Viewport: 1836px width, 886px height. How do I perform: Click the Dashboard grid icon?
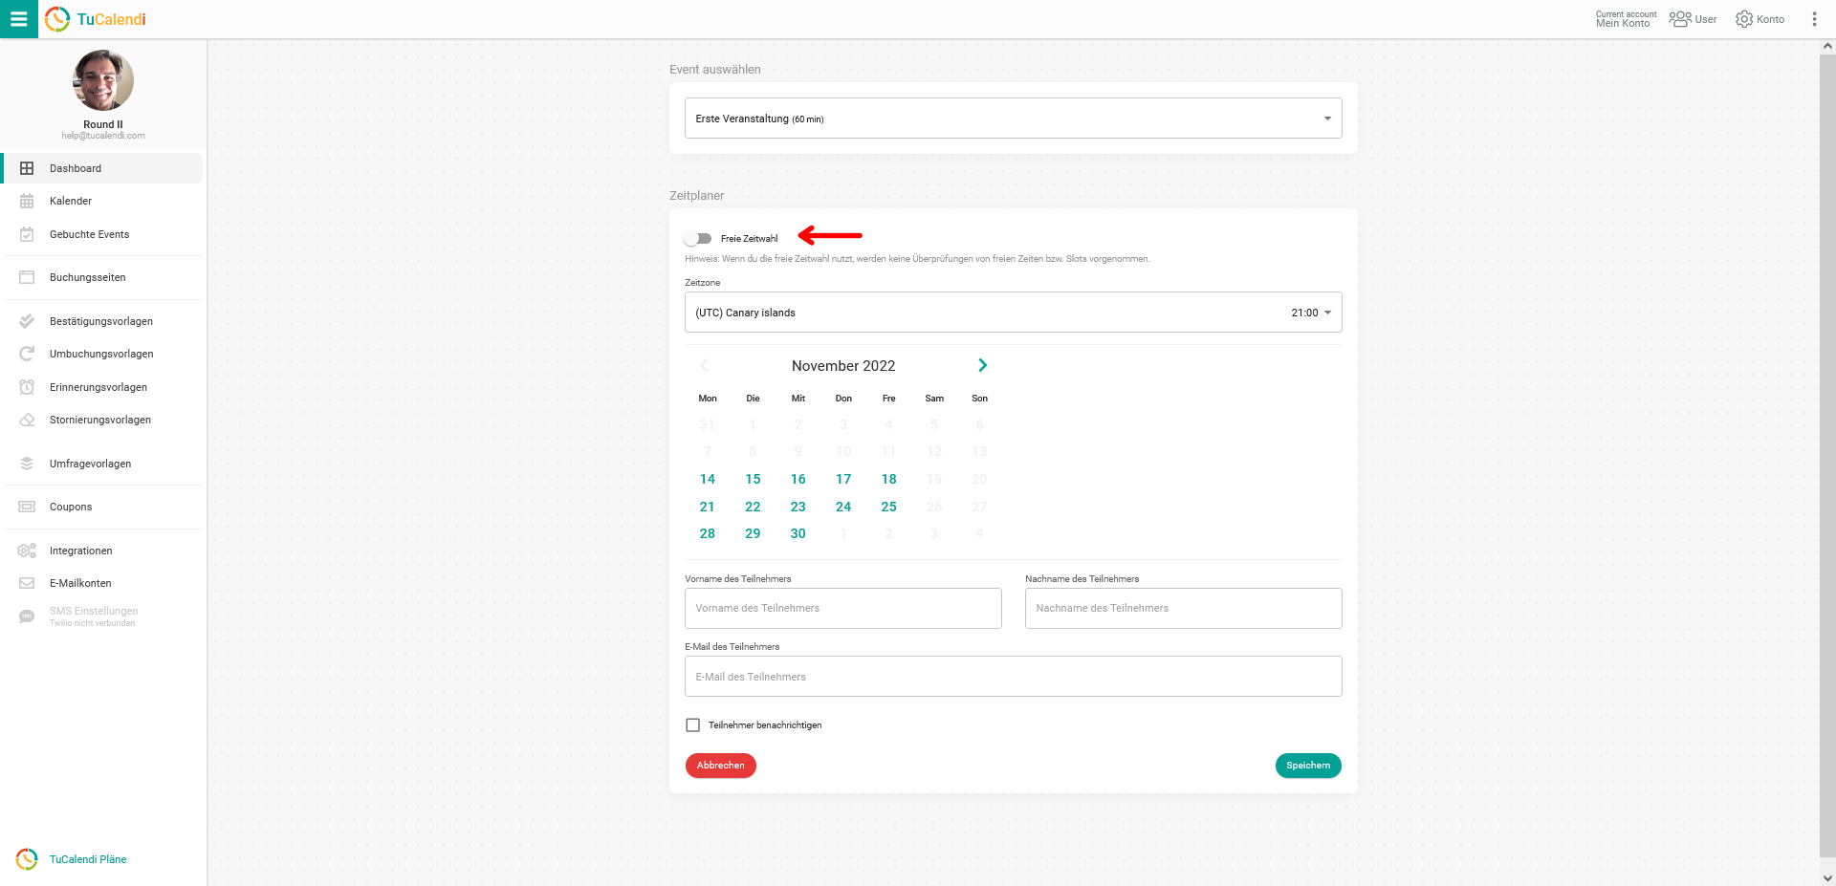(27, 168)
